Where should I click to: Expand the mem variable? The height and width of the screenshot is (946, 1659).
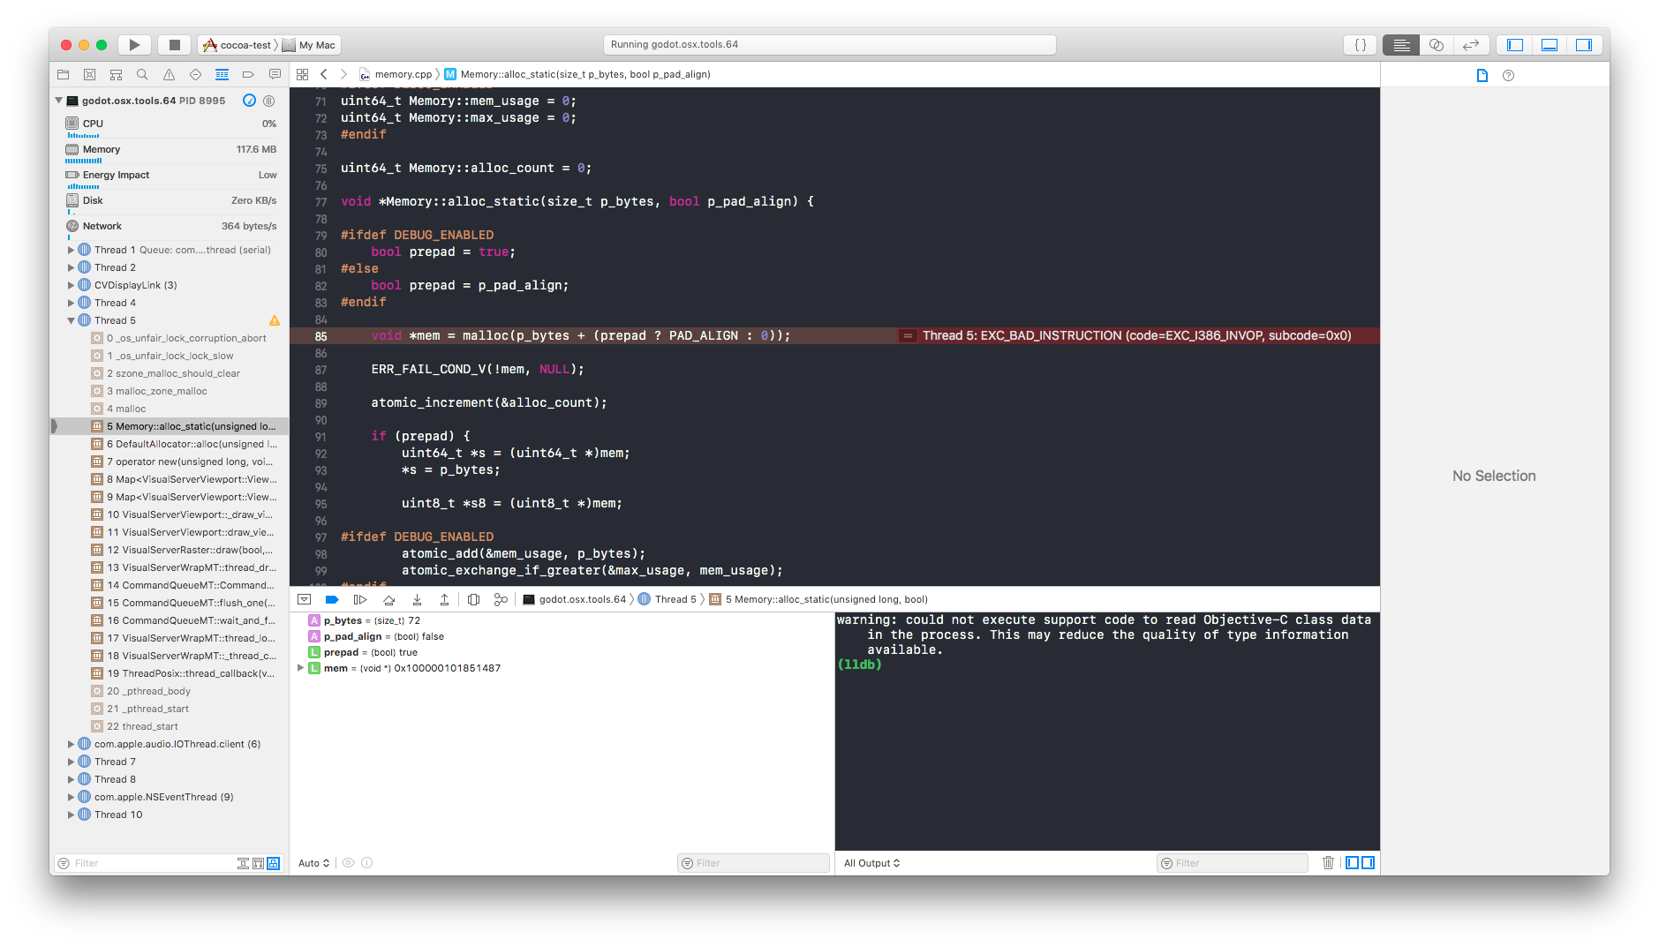(x=300, y=668)
